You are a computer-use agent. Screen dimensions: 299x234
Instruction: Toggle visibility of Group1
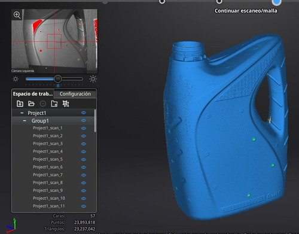tap(84, 120)
